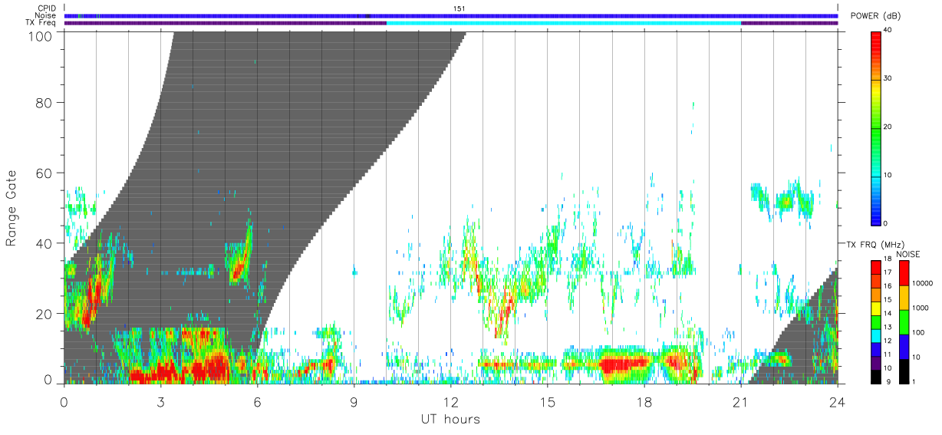This screenshot has width=942, height=435.
Task: Click the 40 range gate tick label
Action: click(x=46, y=243)
